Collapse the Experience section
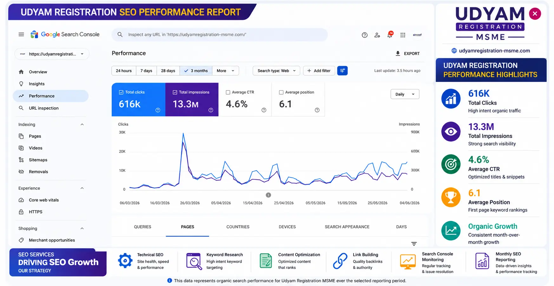 [82, 188]
